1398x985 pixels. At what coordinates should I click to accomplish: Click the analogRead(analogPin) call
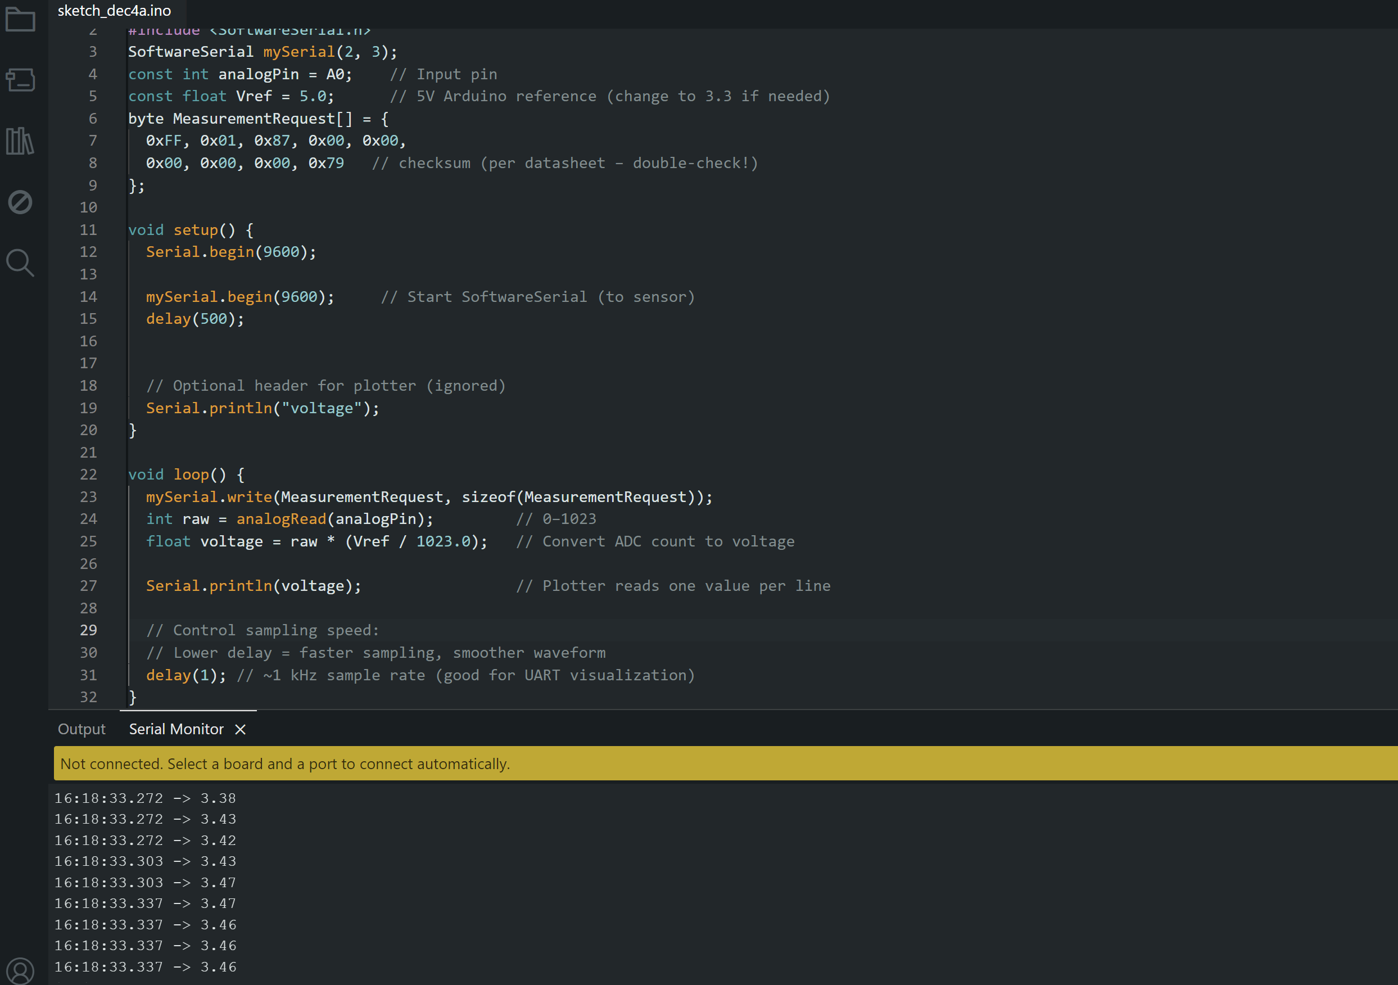(x=334, y=519)
